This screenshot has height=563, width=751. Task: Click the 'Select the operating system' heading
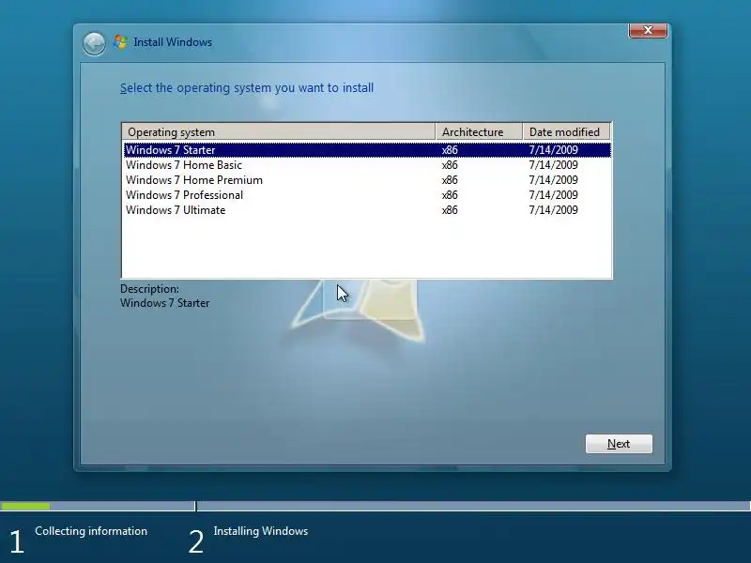[247, 88]
